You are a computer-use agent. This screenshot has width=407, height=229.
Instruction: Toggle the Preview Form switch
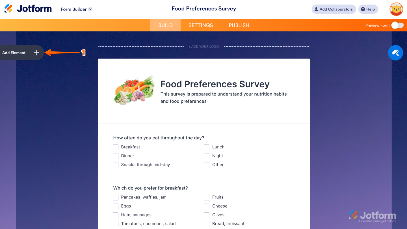[x=397, y=25]
